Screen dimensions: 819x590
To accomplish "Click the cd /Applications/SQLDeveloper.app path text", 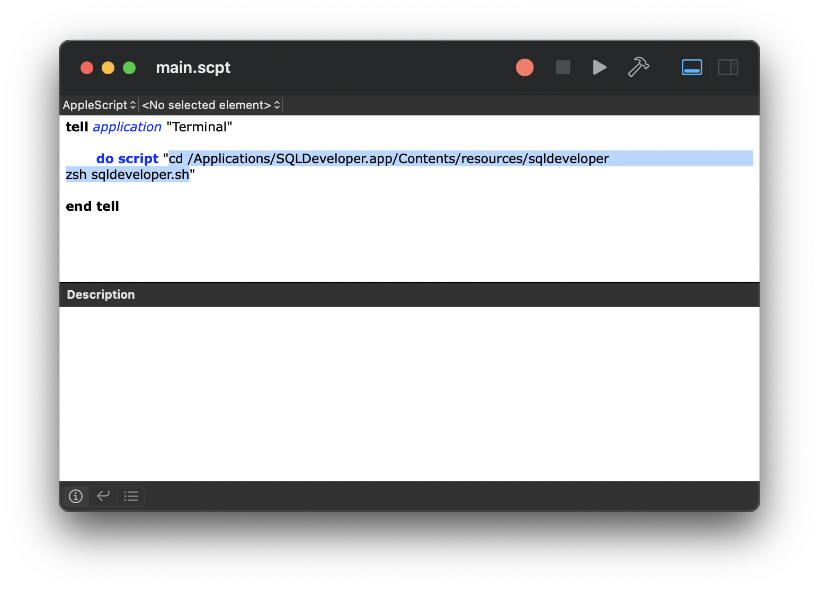I will tap(389, 159).
